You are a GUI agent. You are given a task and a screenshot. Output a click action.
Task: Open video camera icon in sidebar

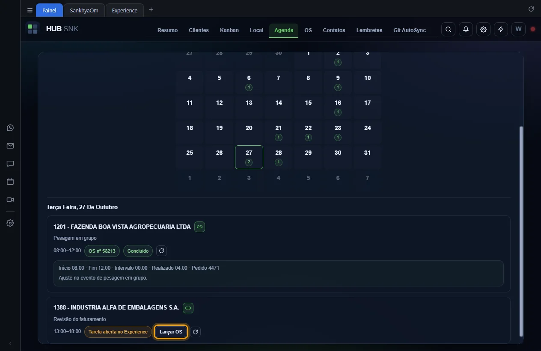click(10, 200)
